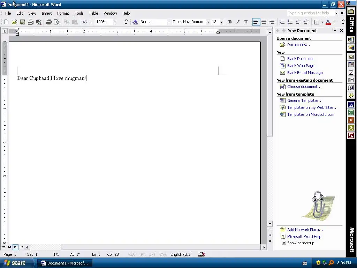Toggle REC macro recording in the status bar
The image size is (357, 268).
pyautogui.click(x=131, y=254)
